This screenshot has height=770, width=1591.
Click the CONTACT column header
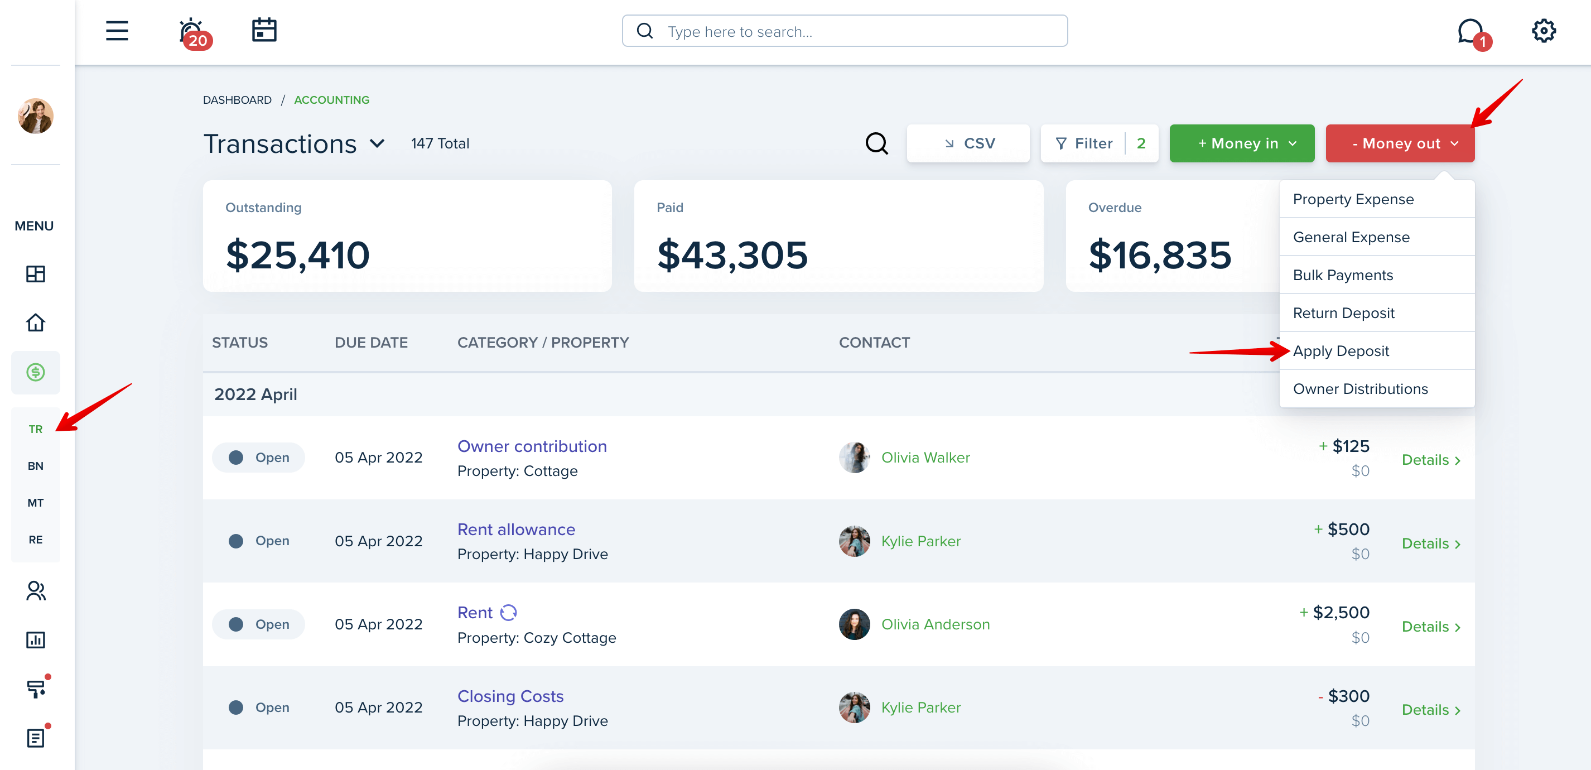[x=874, y=343]
